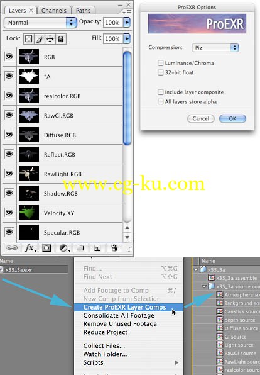
Task: Create a new layer group folder
Action: coord(80,248)
